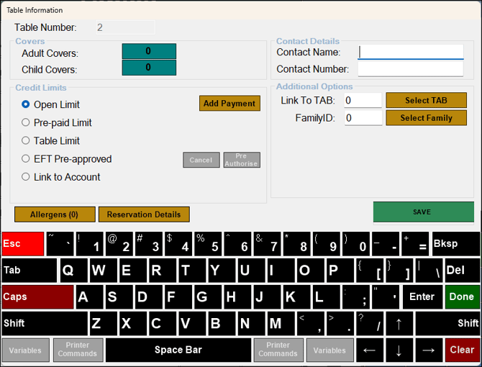Click the Select Family button

(426, 118)
